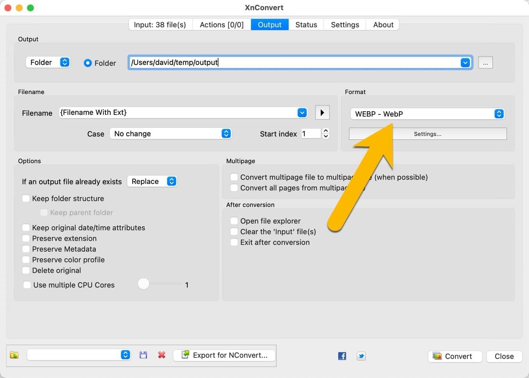
Task: Click the Convert button
Action: pyautogui.click(x=455, y=356)
